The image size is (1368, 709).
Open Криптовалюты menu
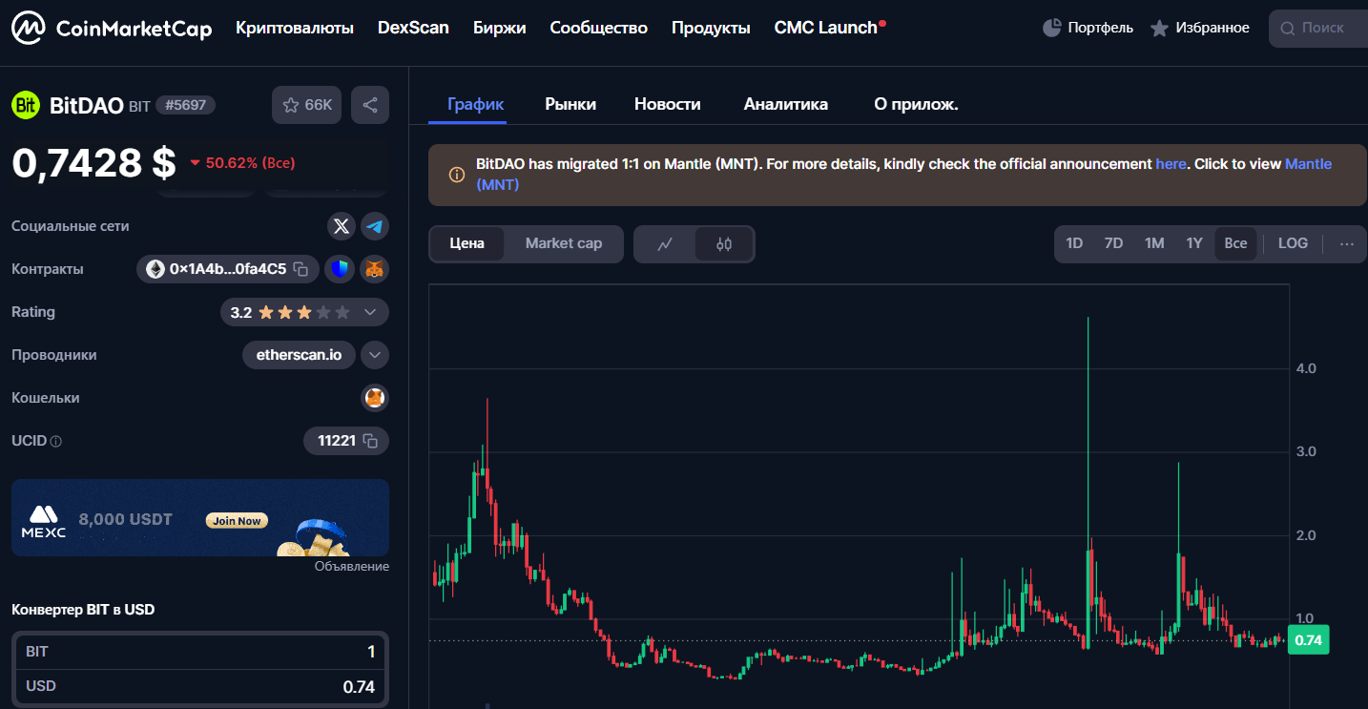[295, 28]
